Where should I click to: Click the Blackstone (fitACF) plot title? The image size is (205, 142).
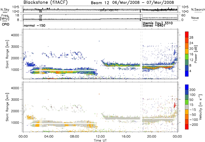[x=46, y=2]
